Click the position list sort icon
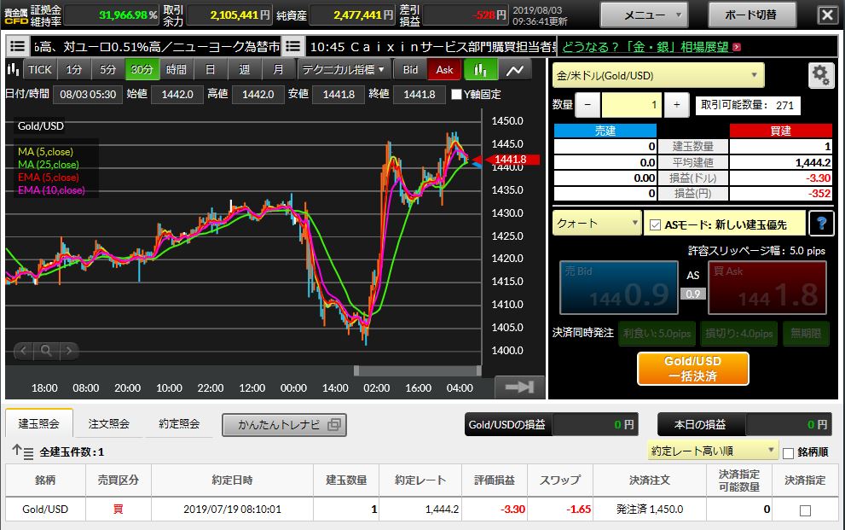 [x=23, y=451]
